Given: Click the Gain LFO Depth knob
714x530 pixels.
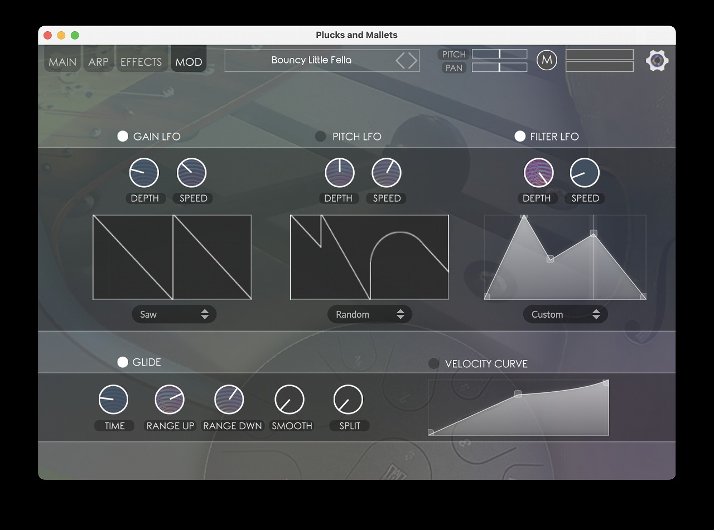Looking at the screenshot, I should (x=144, y=173).
